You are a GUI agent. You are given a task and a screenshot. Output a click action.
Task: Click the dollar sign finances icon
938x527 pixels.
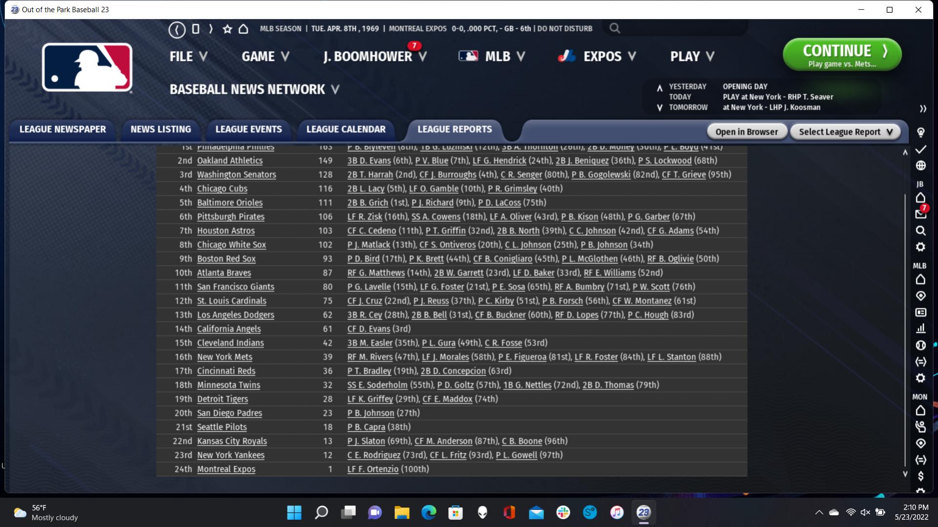click(920, 476)
